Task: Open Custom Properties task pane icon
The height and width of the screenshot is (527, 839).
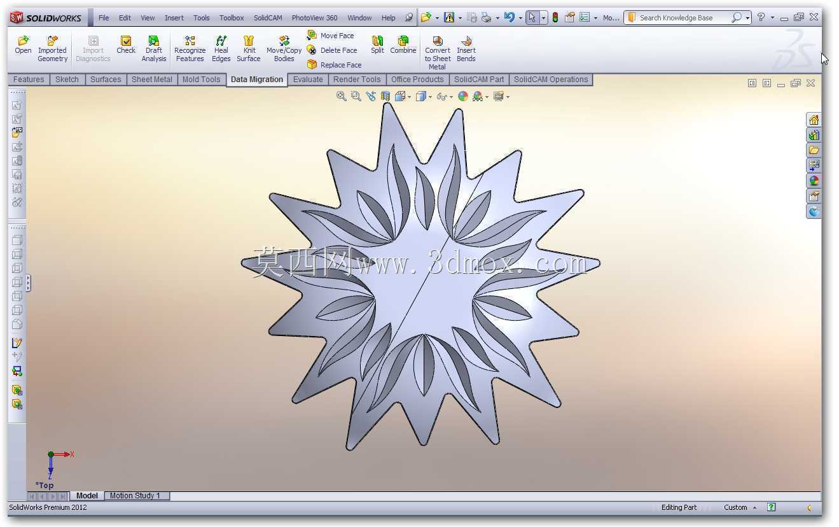Action: (814, 196)
